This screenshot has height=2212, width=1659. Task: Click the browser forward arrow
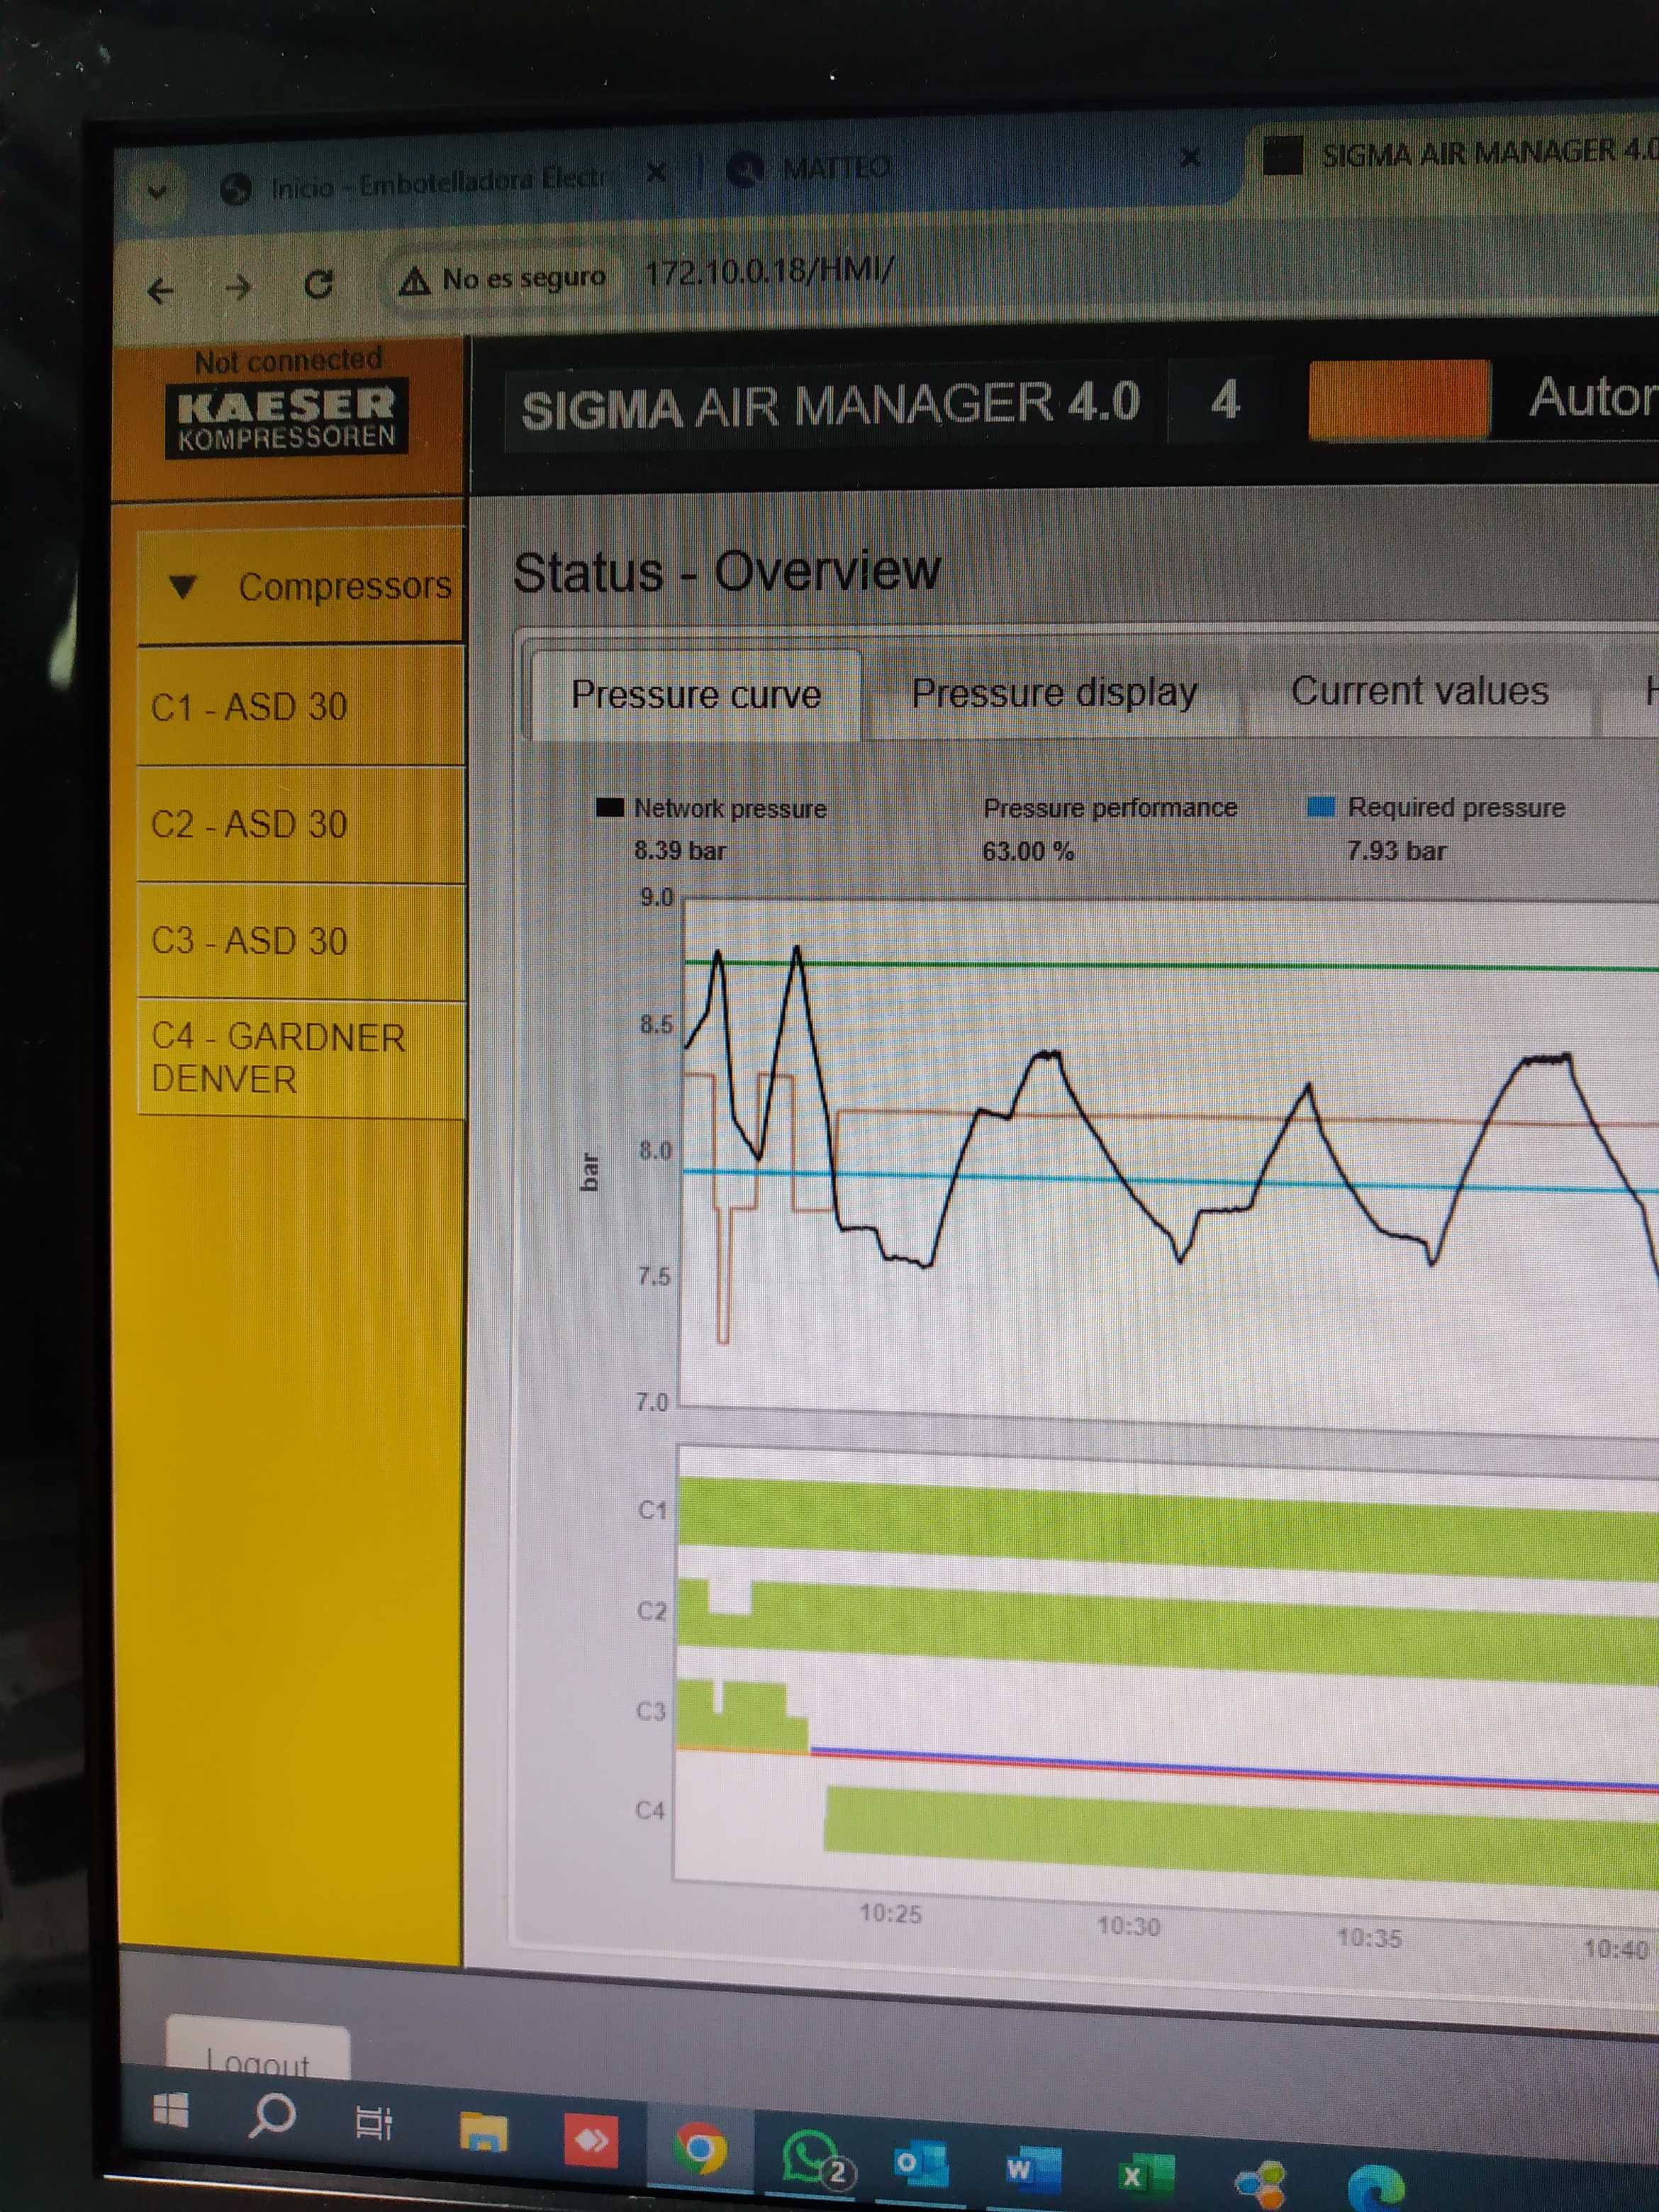[238, 288]
